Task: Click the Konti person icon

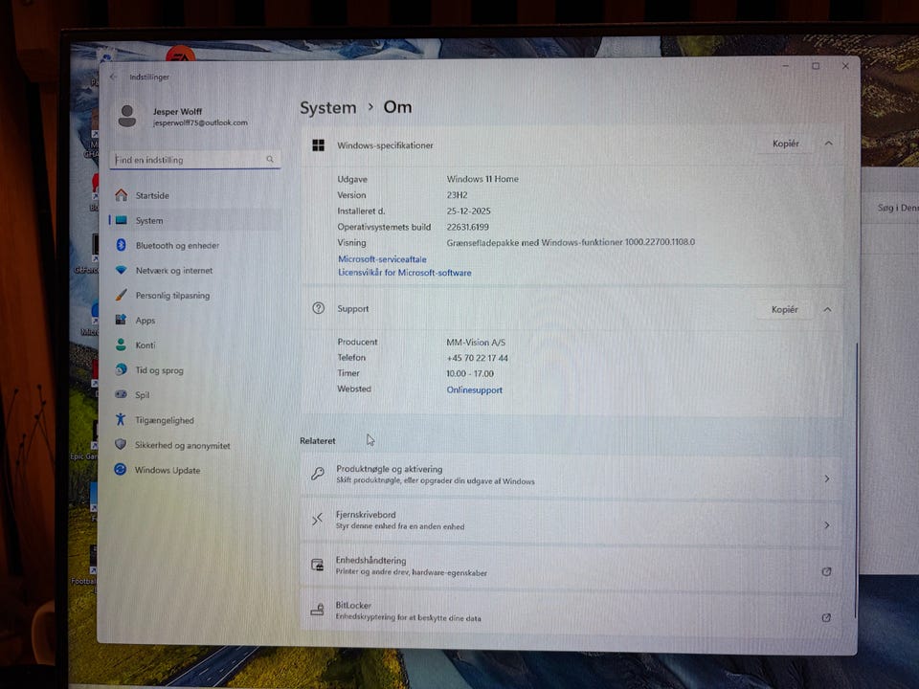Action: click(121, 344)
